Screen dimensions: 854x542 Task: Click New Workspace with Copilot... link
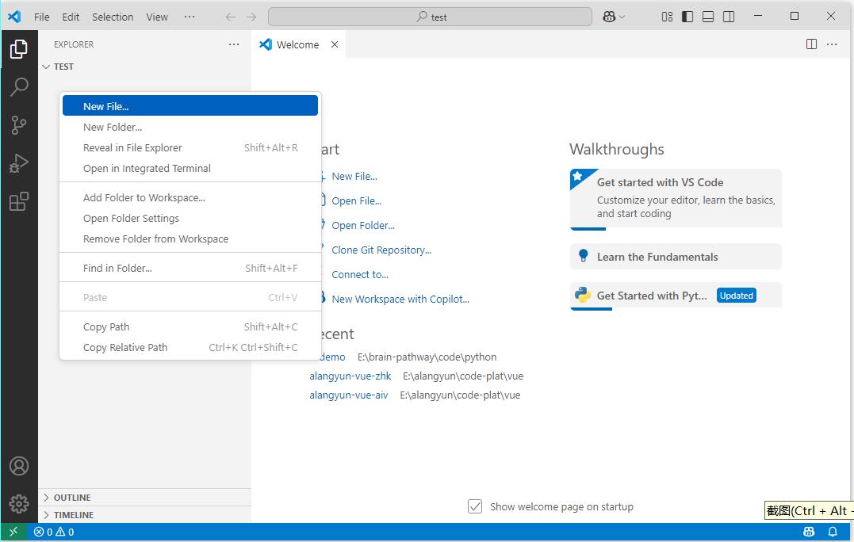pos(400,299)
